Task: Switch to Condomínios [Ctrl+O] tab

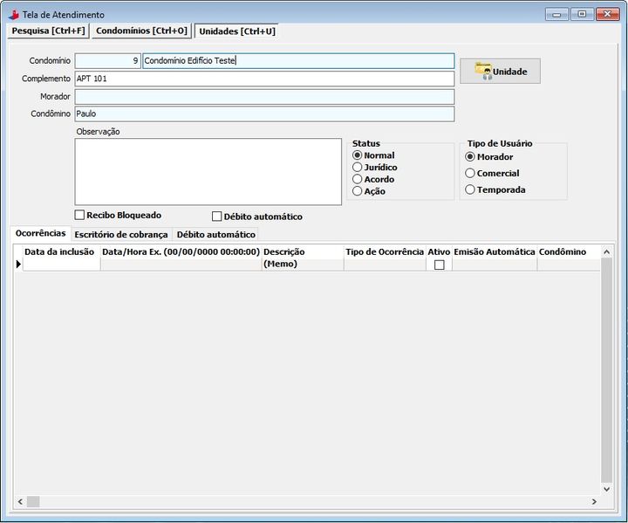Action: [141, 31]
